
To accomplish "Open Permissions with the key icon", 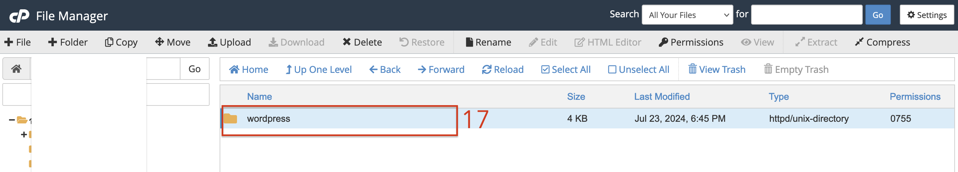I will (691, 42).
